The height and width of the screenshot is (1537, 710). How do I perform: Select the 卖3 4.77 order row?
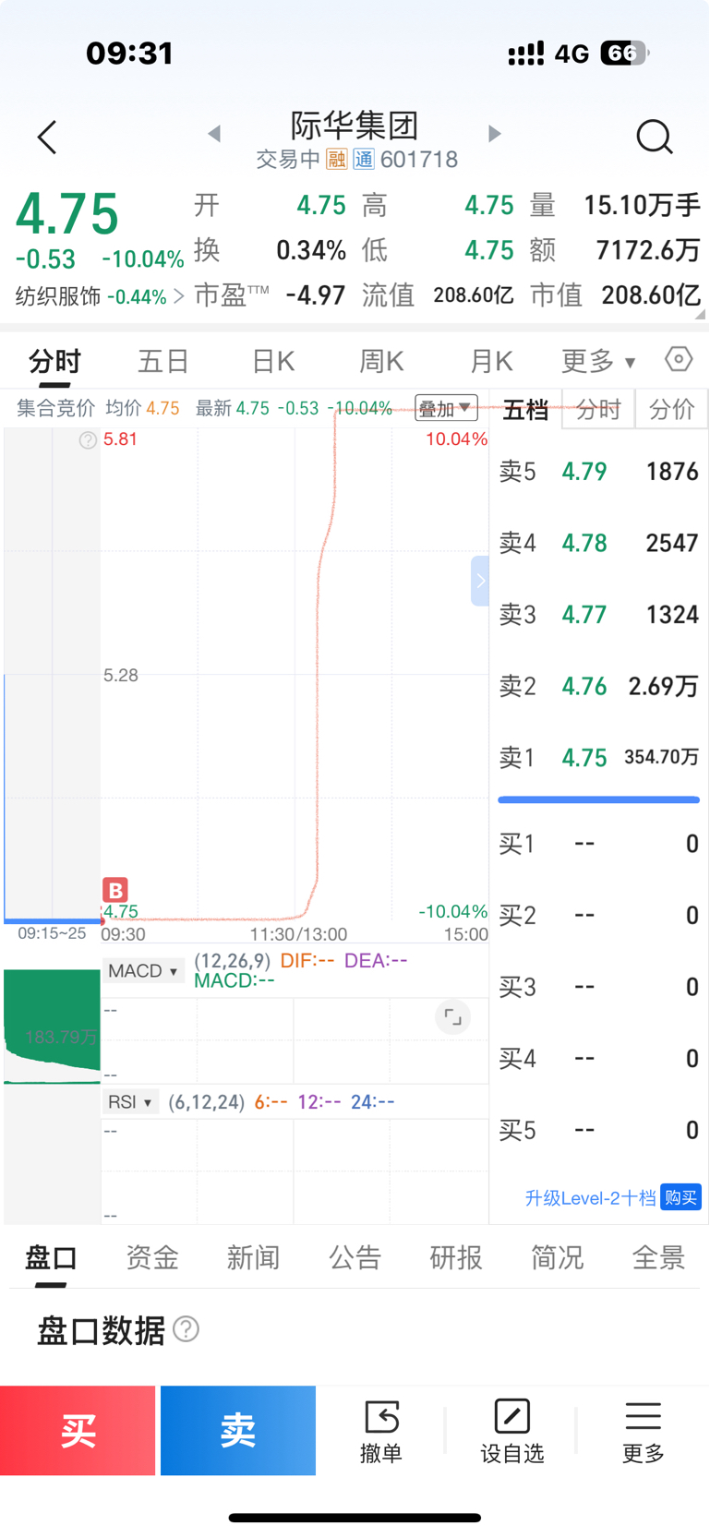point(598,615)
